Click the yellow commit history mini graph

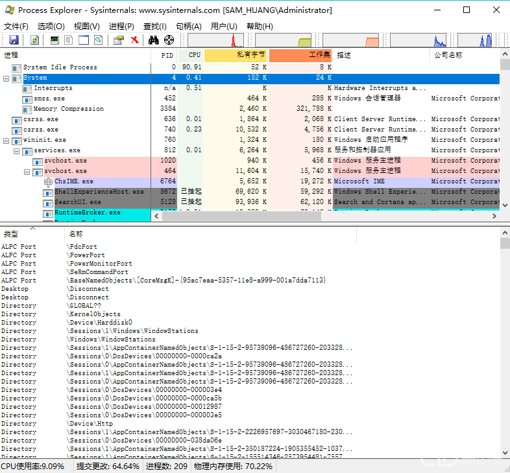point(283,40)
